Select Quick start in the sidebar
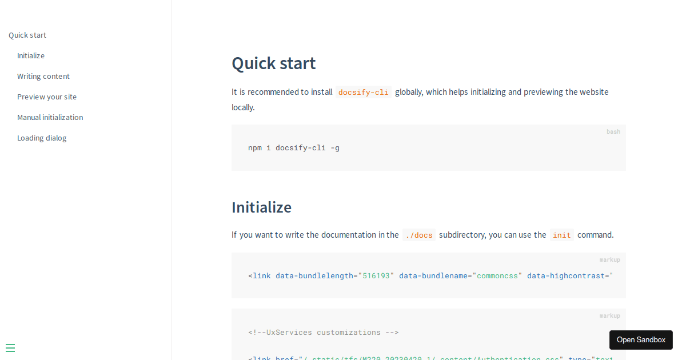The image size is (686, 360). click(x=27, y=35)
